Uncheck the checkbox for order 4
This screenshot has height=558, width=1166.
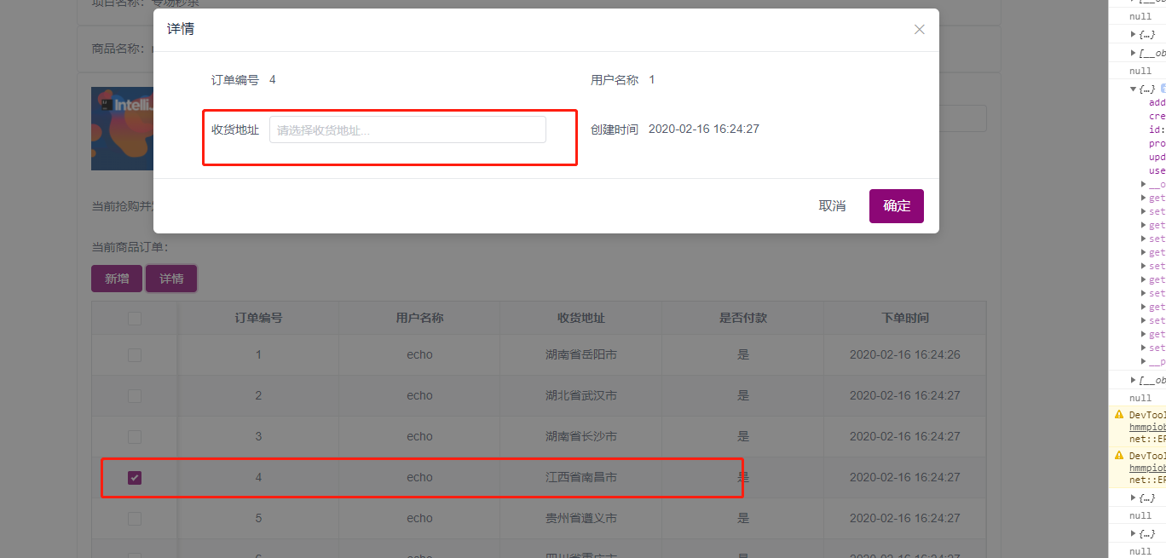134,477
